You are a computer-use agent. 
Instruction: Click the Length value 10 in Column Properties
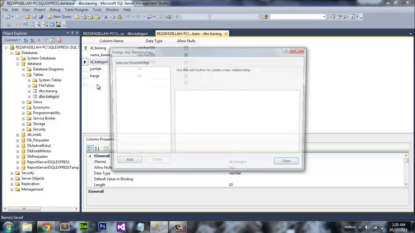[231, 185]
